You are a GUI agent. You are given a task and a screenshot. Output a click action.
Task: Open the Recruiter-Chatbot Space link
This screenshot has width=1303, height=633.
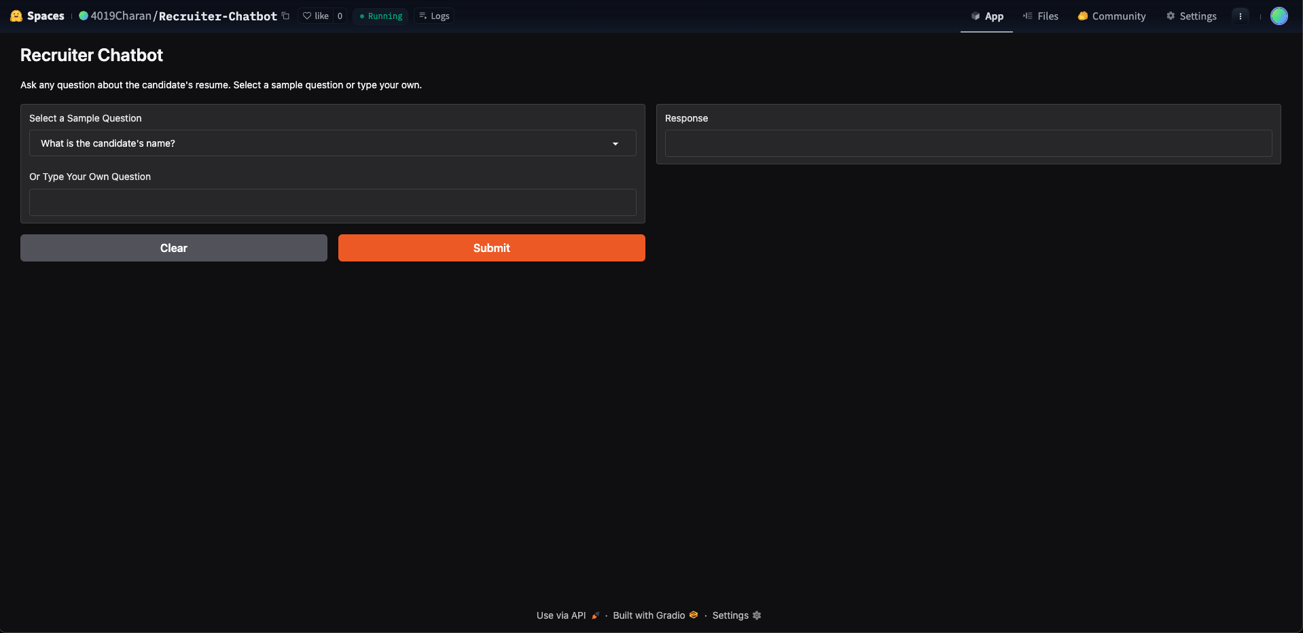(x=218, y=16)
